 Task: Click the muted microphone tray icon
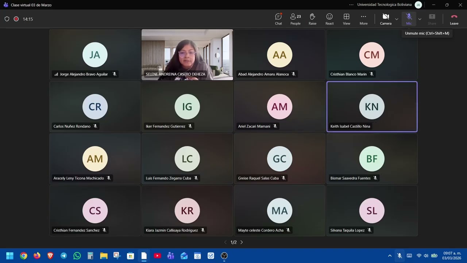point(400,256)
